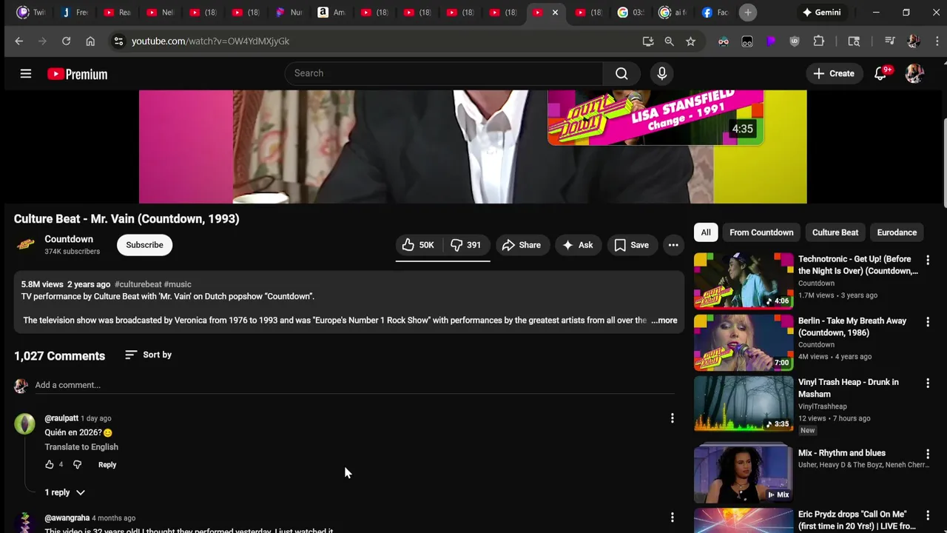Screen dimensions: 947x533
Task: Open the @raulpatt comment options menu
Action: coord(672,418)
